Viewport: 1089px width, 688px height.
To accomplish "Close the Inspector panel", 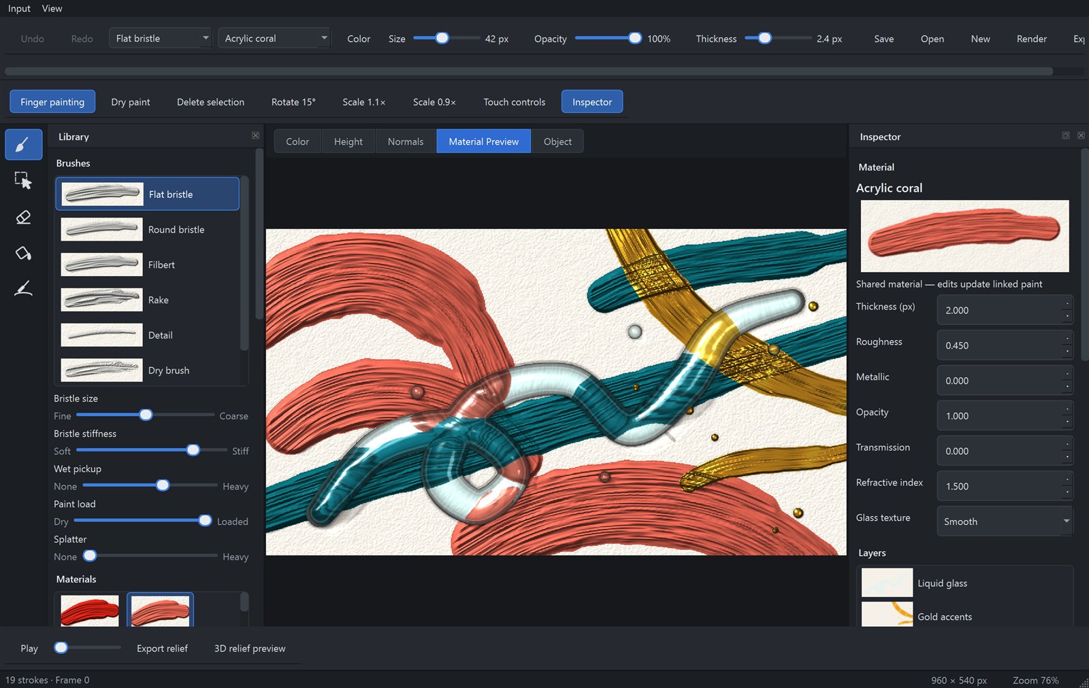I will click(x=1081, y=136).
